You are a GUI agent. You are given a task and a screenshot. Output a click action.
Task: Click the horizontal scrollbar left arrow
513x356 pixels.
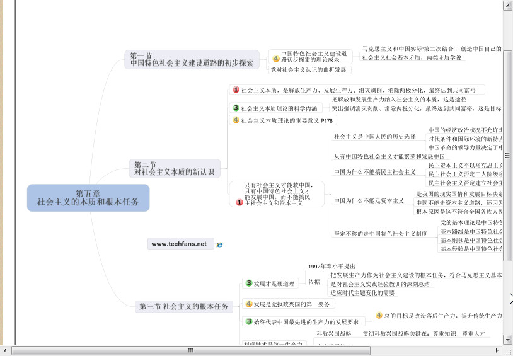pos(5,350)
